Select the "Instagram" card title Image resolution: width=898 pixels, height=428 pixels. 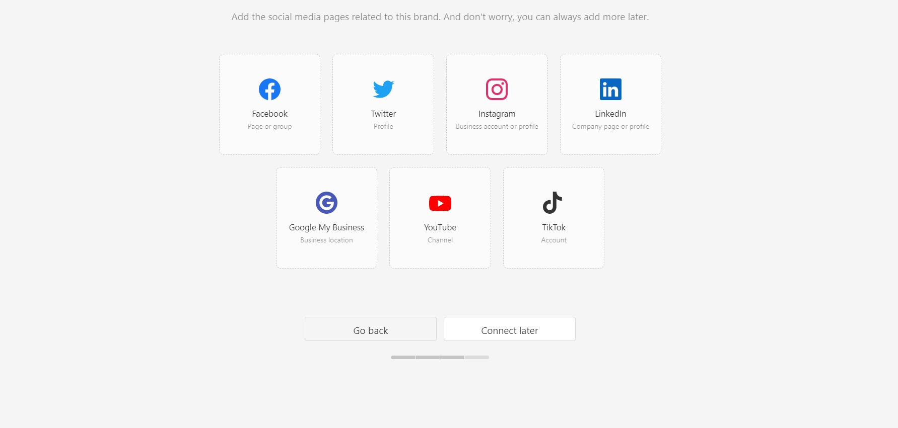497,114
